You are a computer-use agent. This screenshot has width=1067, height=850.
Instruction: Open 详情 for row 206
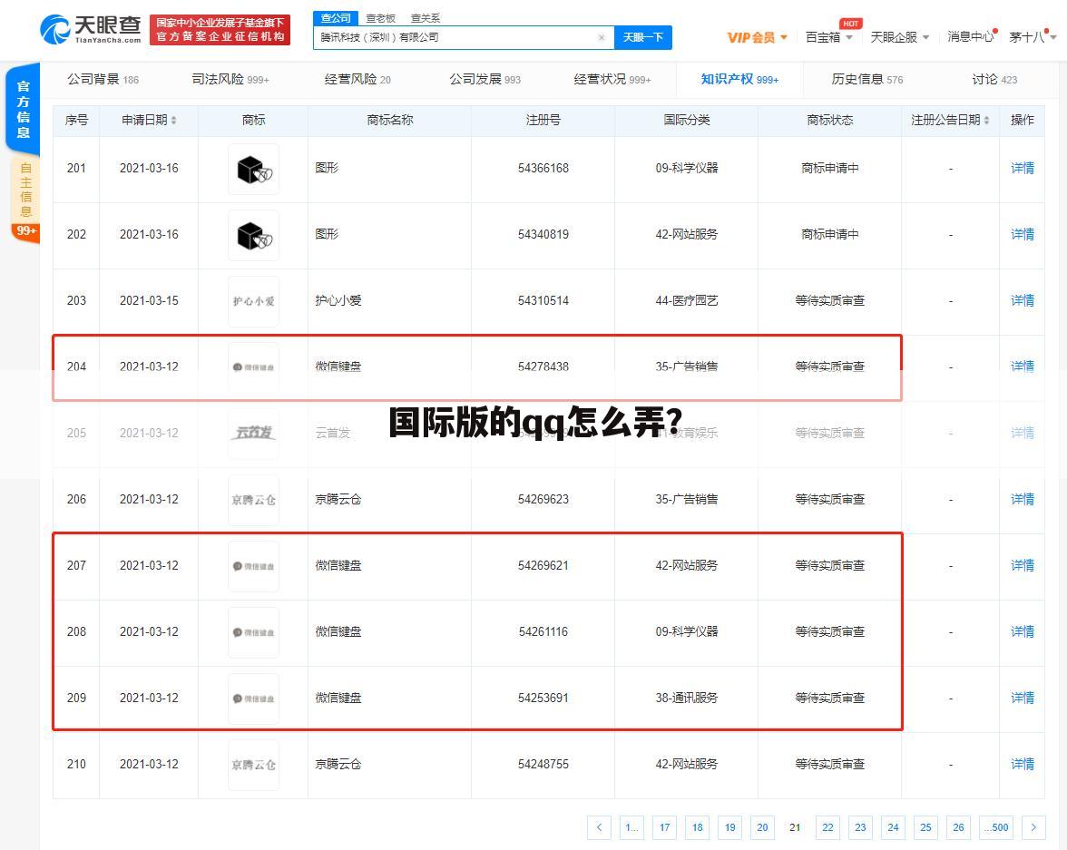tap(1022, 499)
